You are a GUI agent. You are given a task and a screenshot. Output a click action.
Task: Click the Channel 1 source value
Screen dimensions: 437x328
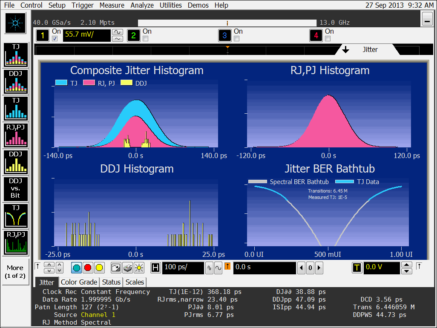click(98, 315)
